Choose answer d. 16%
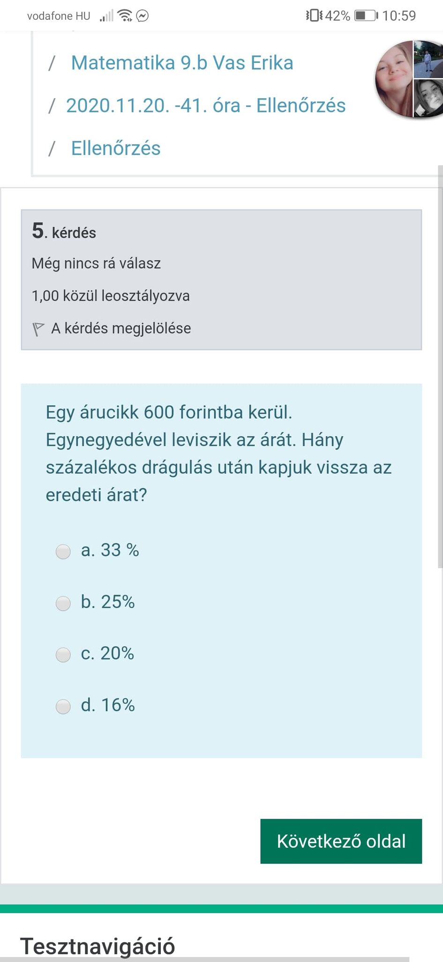Screen dimensions: 443x962 coord(63,706)
